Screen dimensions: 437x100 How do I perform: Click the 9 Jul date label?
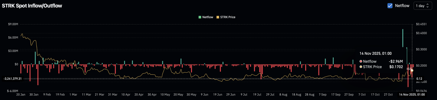click(244, 95)
